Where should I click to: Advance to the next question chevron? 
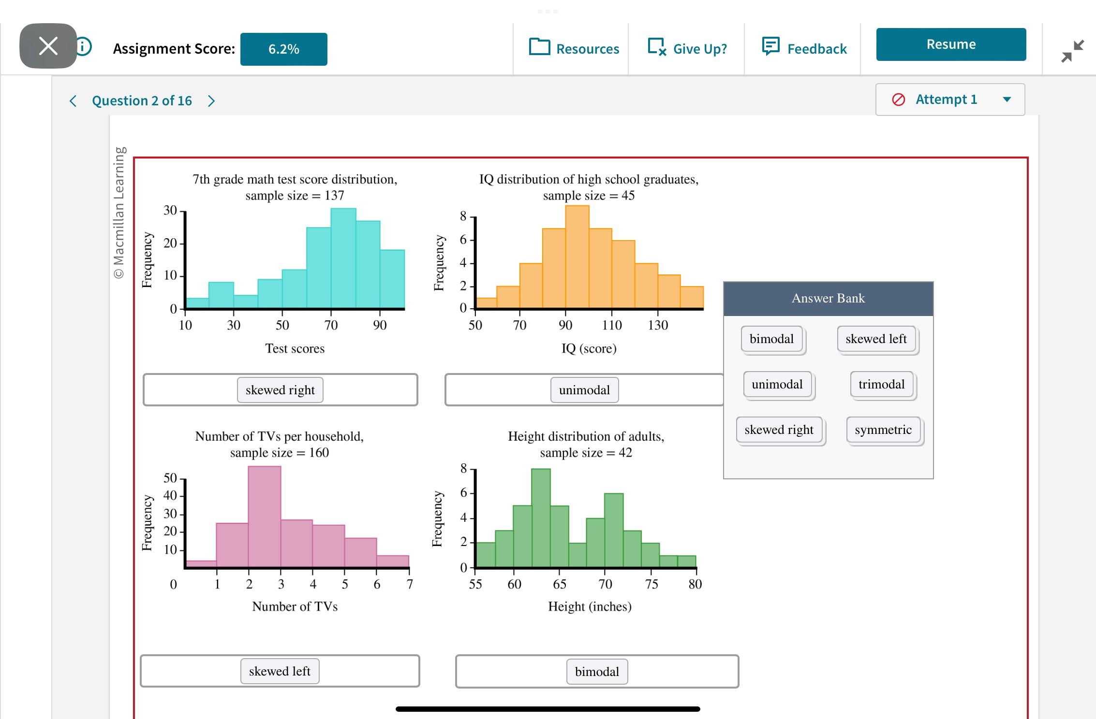[211, 101]
